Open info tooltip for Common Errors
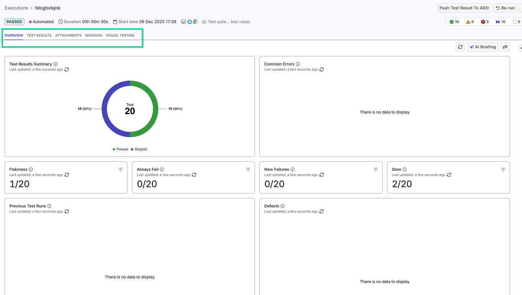 pos(298,64)
